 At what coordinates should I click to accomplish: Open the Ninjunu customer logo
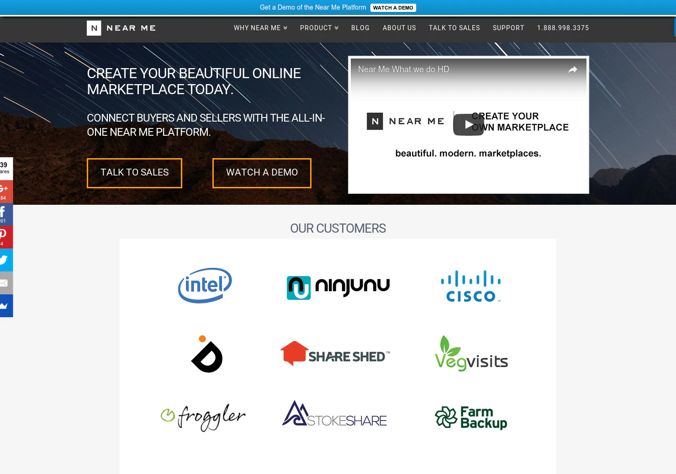pyautogui.click(x=338, y=288)
